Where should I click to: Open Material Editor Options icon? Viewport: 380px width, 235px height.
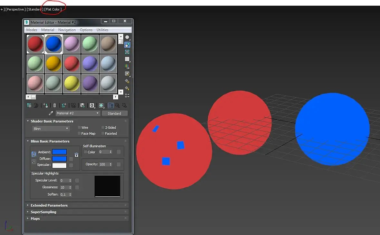click(x=127, y=81)
